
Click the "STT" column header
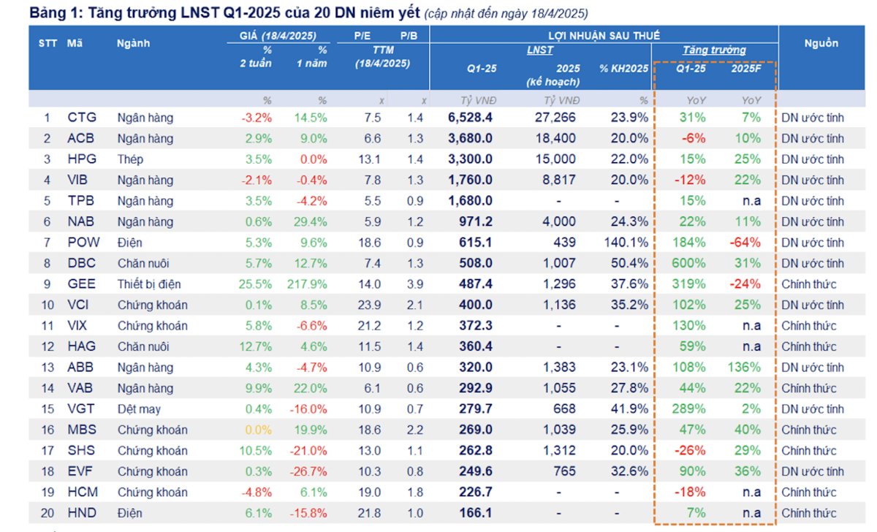[x=48, y=43]
